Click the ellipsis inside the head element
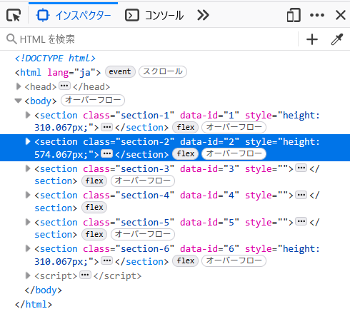The image size is (350, 314). (x=64, y=86)
